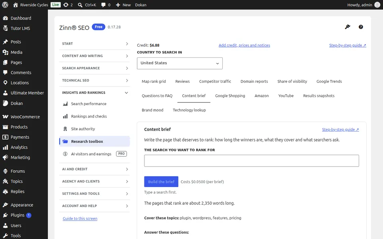Viewport: 383px width, 239px height.
Task: Open the help question mark icon
Action: pos(361,27)
